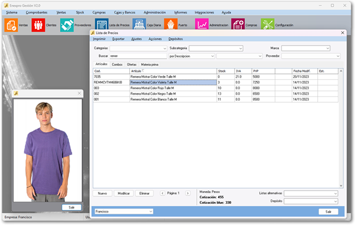
Task: Select row 'Remera Mistral Color Violeta Talle M'
Action: pos(216,82)
